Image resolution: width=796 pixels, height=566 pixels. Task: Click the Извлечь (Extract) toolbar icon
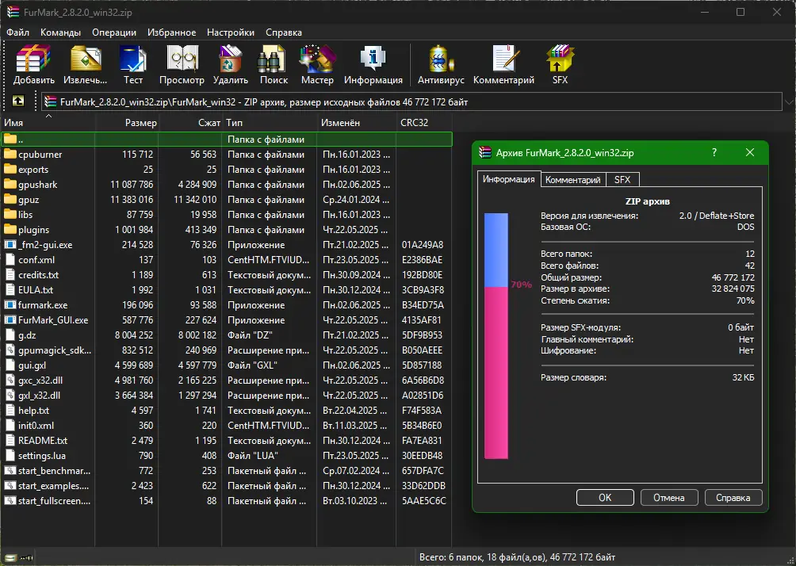(x=86, y=64)
